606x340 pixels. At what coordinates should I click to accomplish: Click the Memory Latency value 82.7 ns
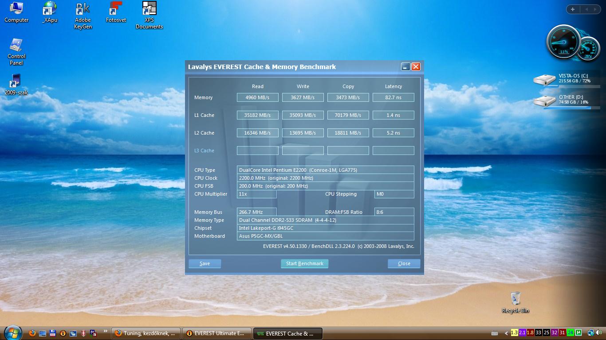394,97
